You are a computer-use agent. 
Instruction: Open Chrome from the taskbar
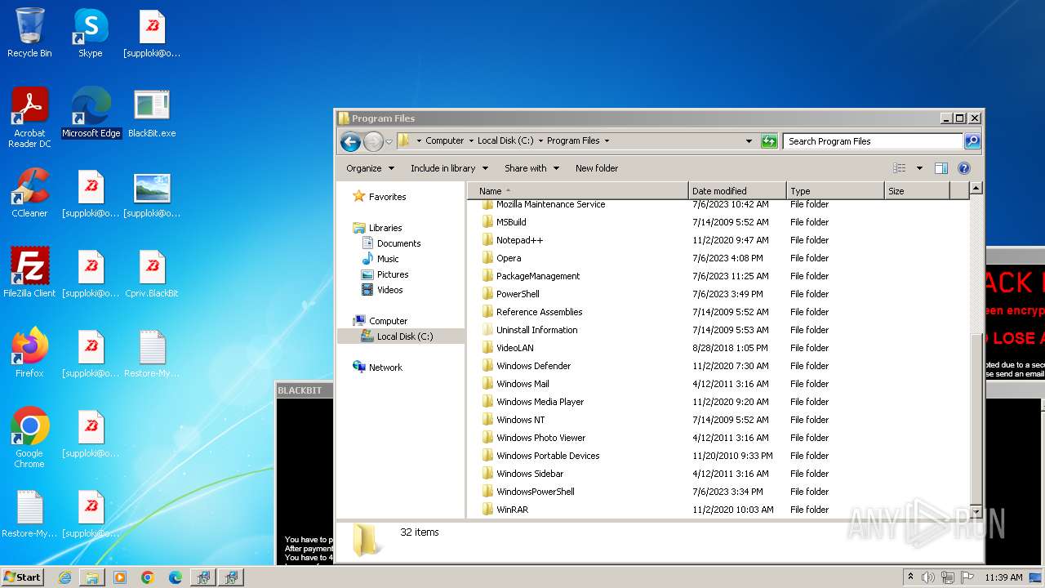[148, 577]
